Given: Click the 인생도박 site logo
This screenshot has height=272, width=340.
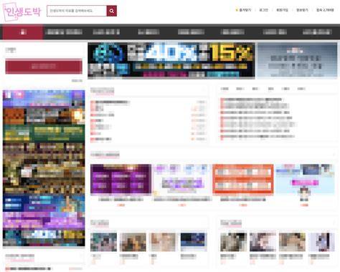Looking at the screenshot, I should click(22, 11).
